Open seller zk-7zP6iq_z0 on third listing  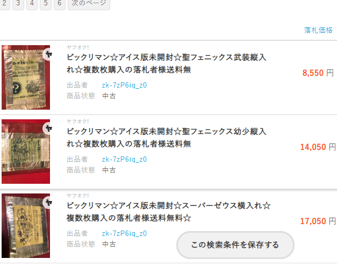(x=124, y=234)
